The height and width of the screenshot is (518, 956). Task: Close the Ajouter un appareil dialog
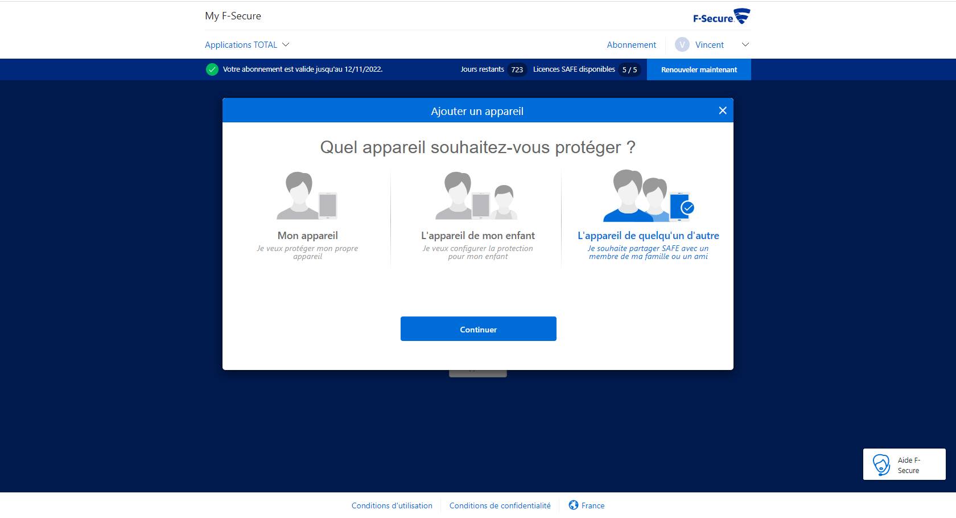[x=723, y=110]
